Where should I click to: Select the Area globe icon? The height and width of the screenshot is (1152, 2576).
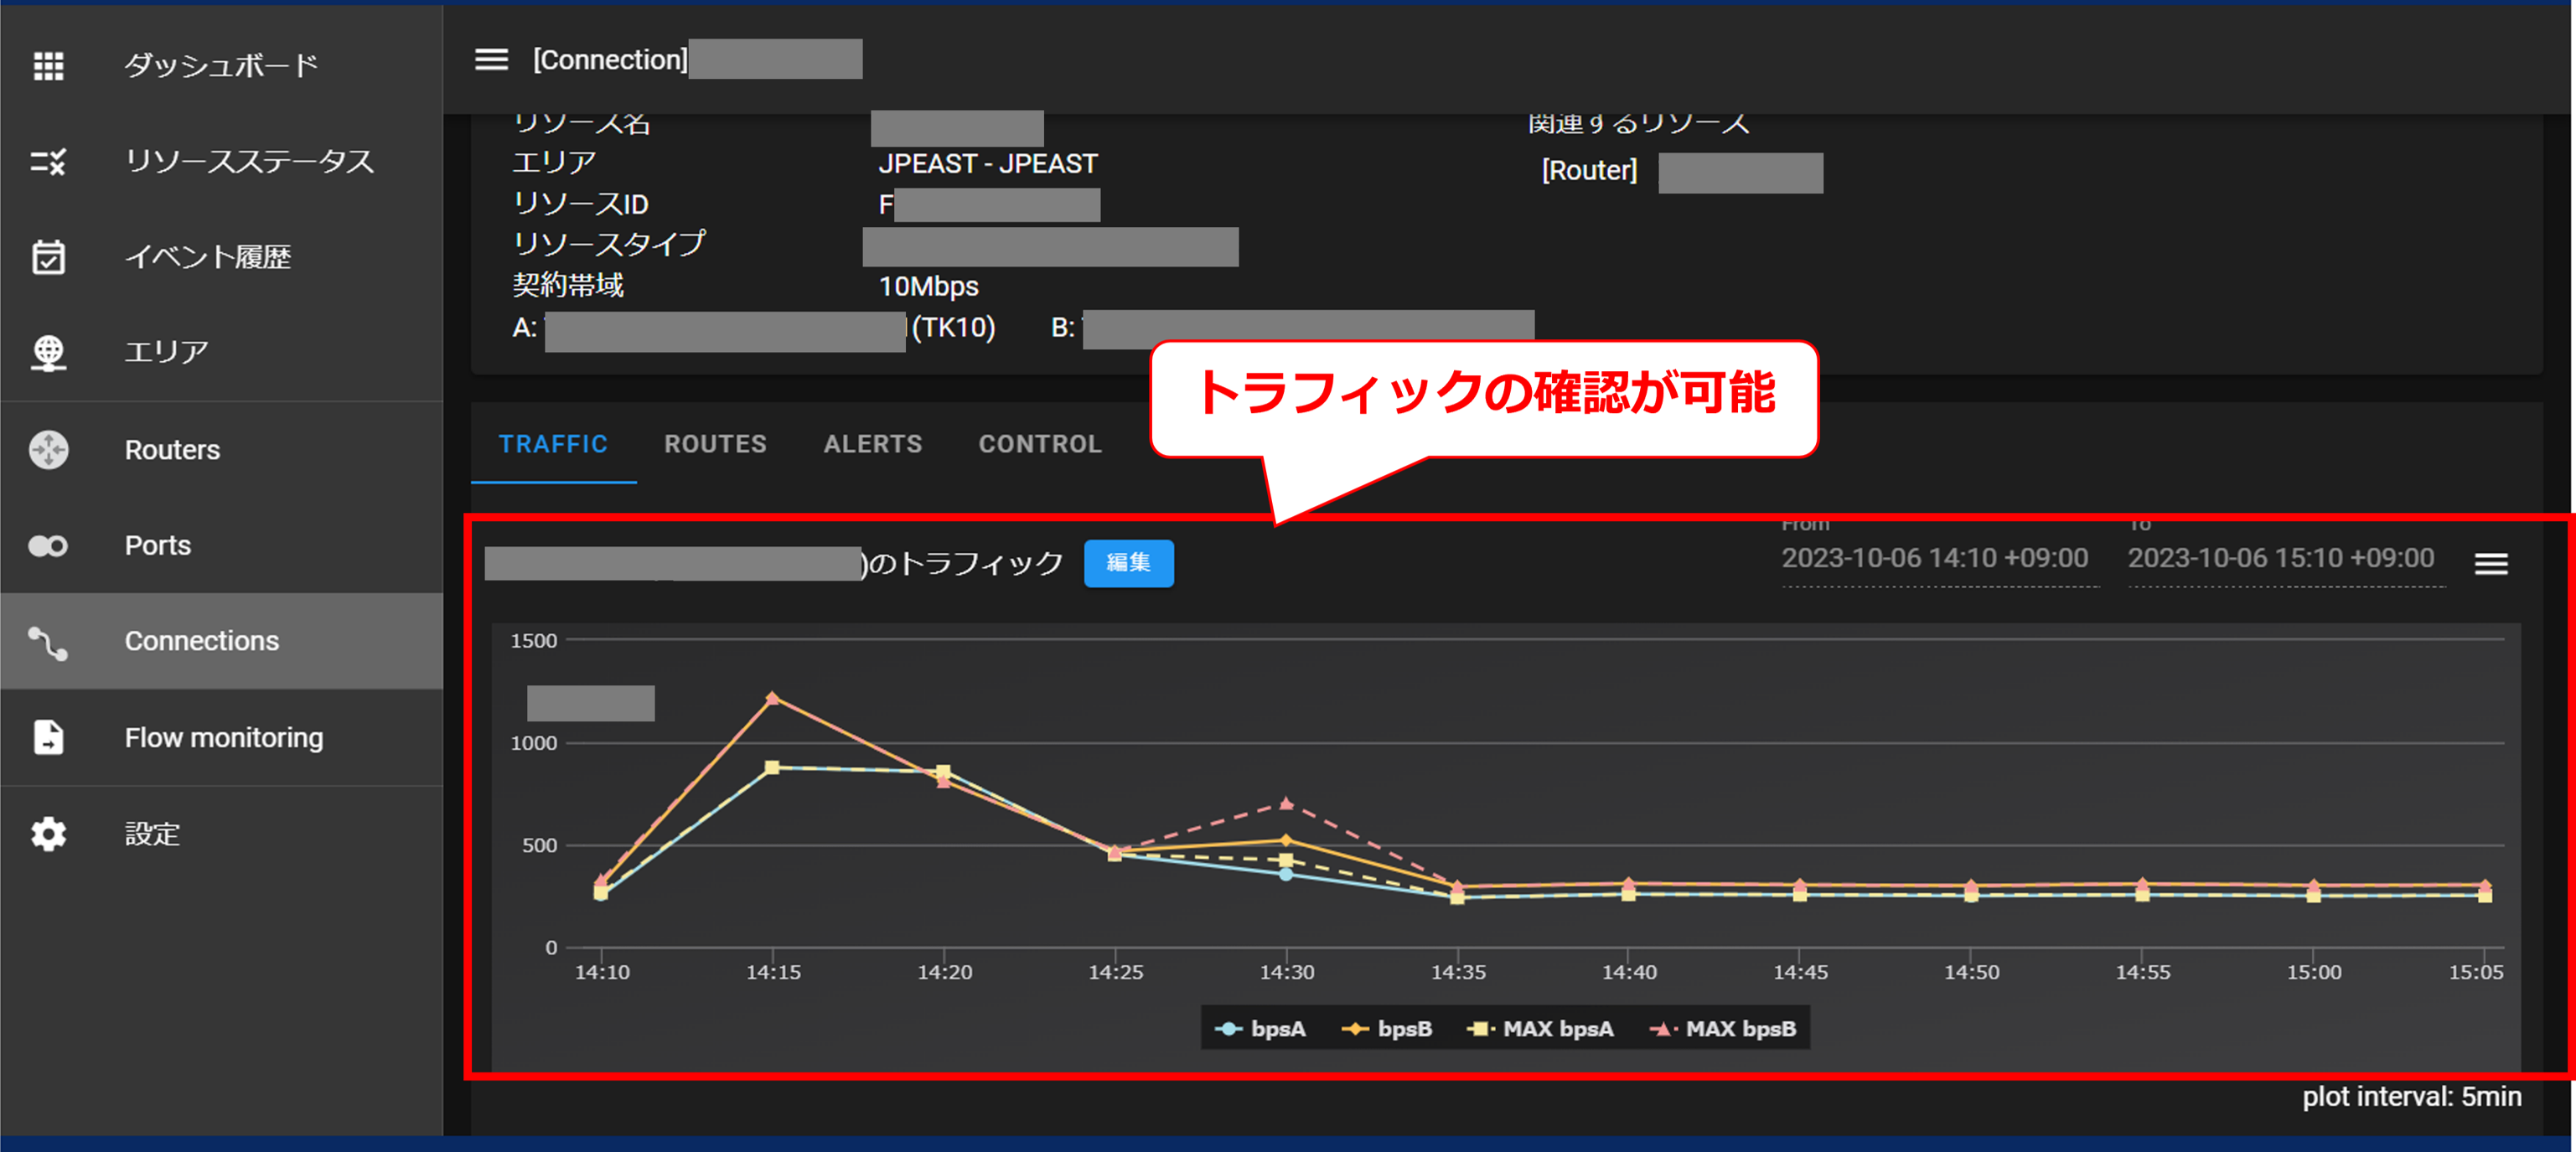tap(48, 352)
